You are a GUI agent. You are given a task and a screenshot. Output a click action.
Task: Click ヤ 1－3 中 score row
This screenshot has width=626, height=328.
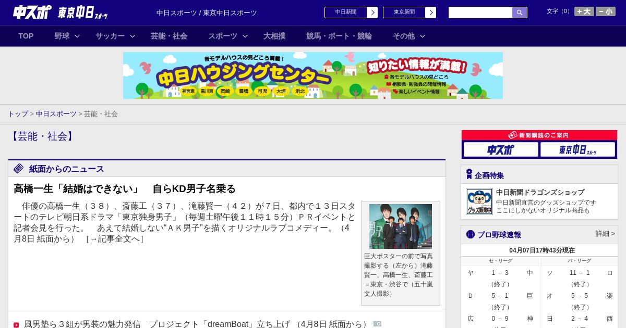pos(500,273)
